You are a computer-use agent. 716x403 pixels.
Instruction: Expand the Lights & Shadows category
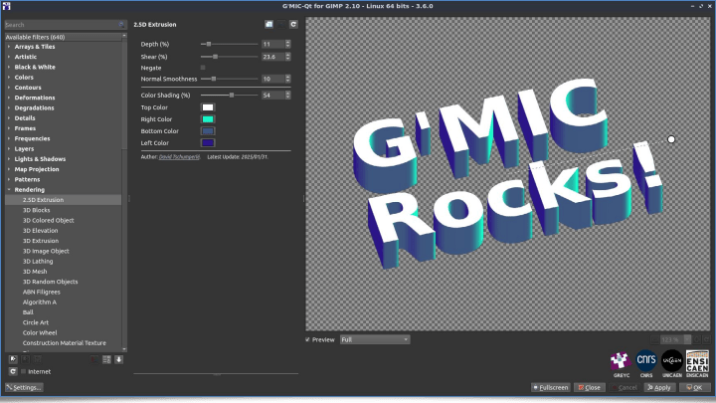point(9,159)
